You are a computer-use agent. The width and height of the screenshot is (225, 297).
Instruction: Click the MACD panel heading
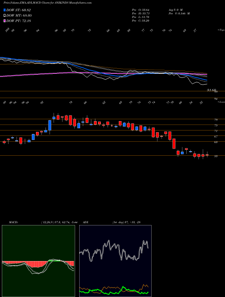pyautogui.click(x=13, y=222)
